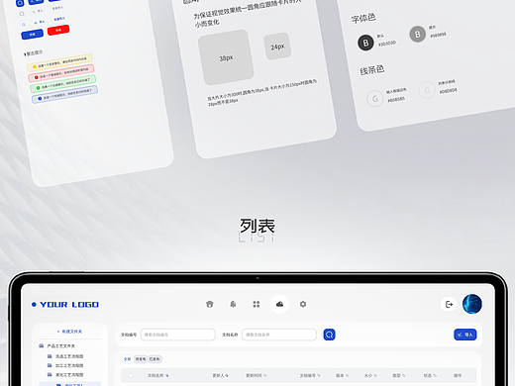Screen dimensions: 515x386
Task: Click the logout exit icon
Action: click(x=449, y=304)
